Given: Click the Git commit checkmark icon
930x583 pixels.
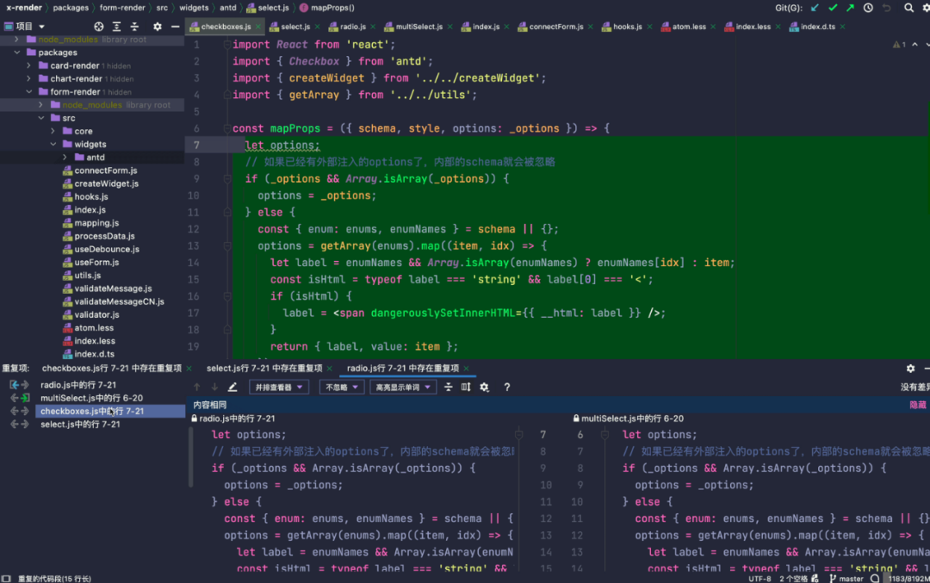Looking at the screenshot, I should [x=833, y=8].
